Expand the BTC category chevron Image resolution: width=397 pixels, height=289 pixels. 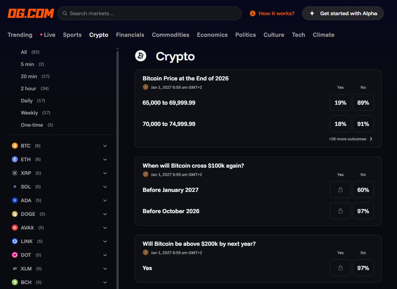click(x=105, y=146)
